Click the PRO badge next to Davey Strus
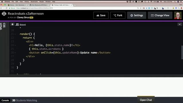 [x=31, y=18]
